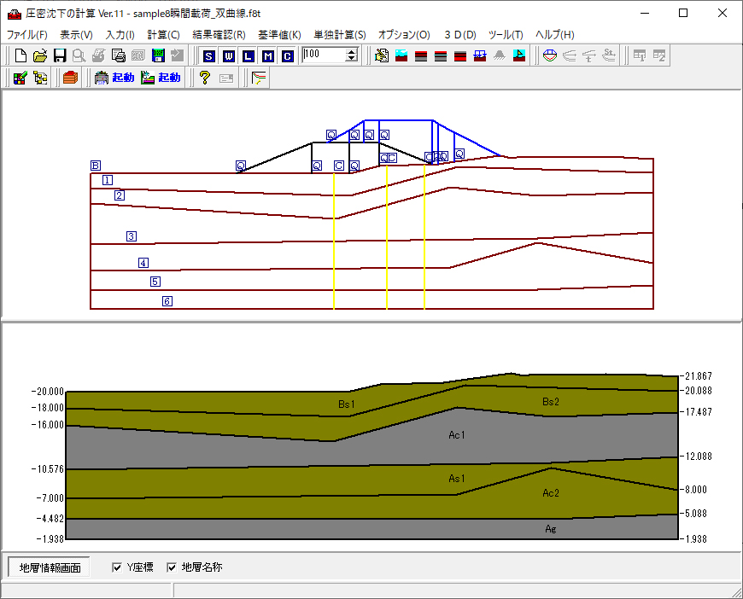The image size is (743, 599).
Task: Click the settlement contour bowl icon
Action: (550, 55)
